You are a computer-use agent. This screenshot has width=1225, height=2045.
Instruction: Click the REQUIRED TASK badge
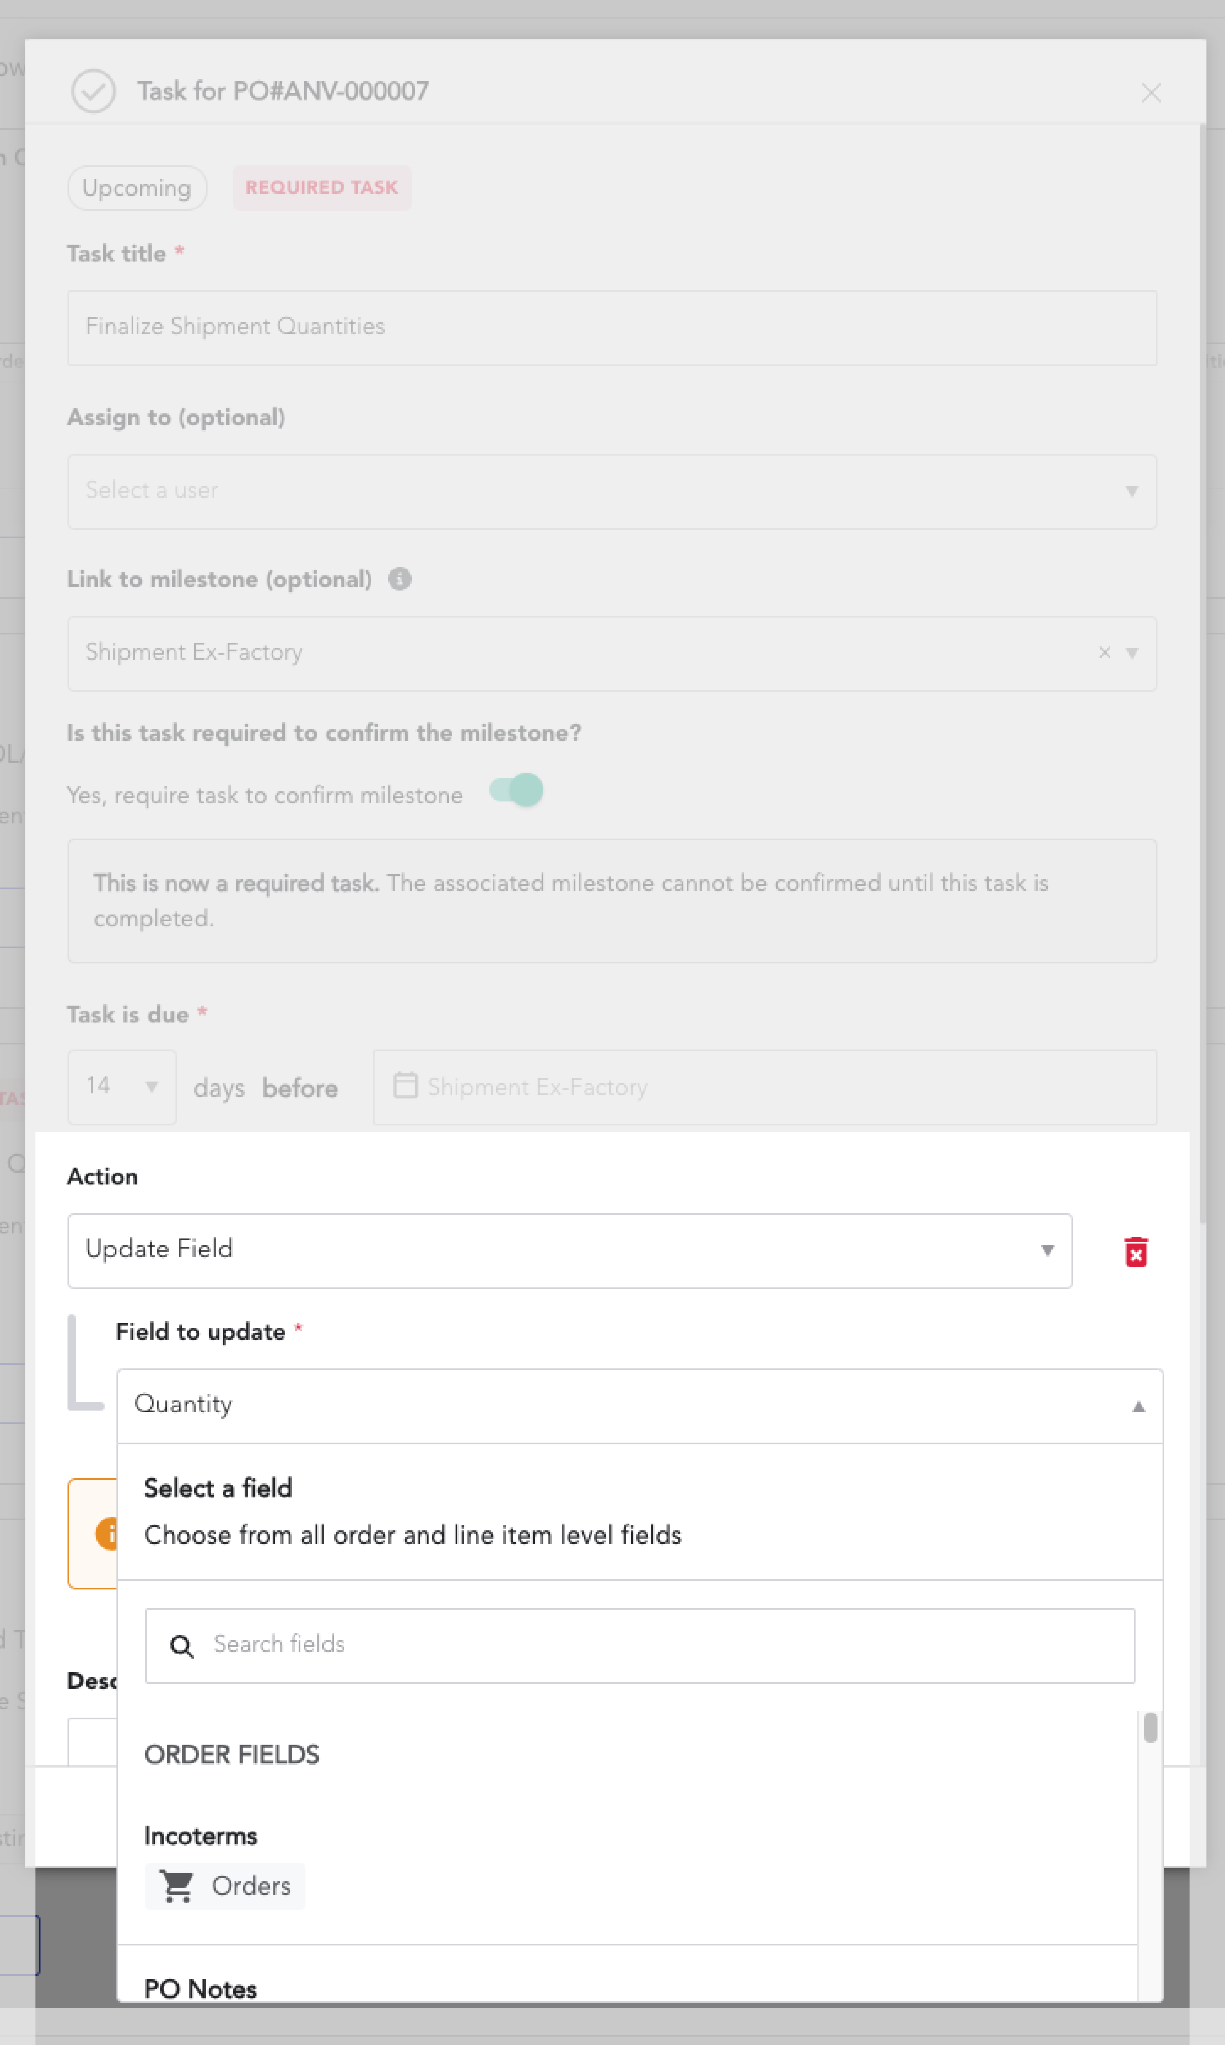(322, 188)
